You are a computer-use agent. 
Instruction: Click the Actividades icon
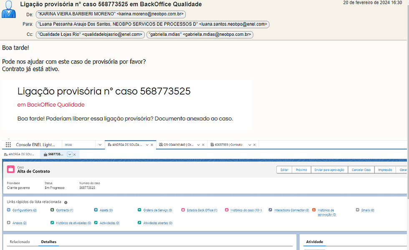tap(96, 222)
